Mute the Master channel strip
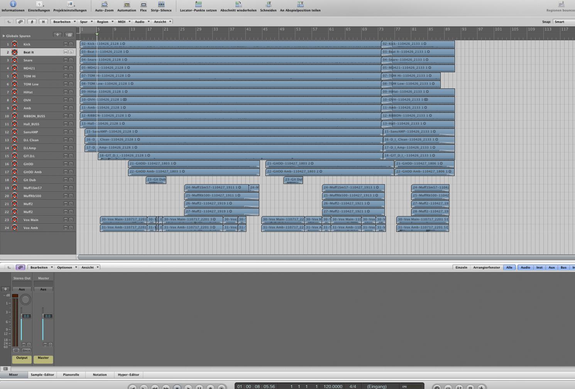The image size is (575, 389). (45, 345)
